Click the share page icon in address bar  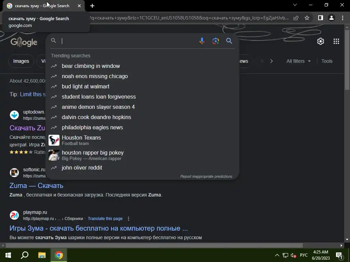tap(296, 18)
